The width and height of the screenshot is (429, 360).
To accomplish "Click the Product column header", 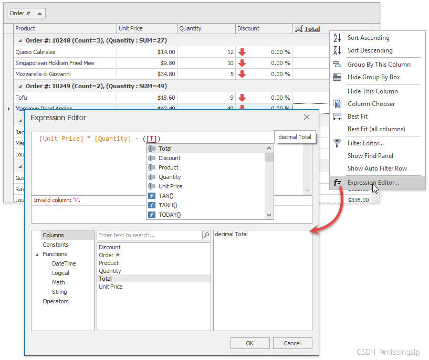I will pos(65,28).
